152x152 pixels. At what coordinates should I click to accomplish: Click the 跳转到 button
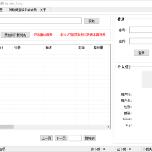click(90, 138)
